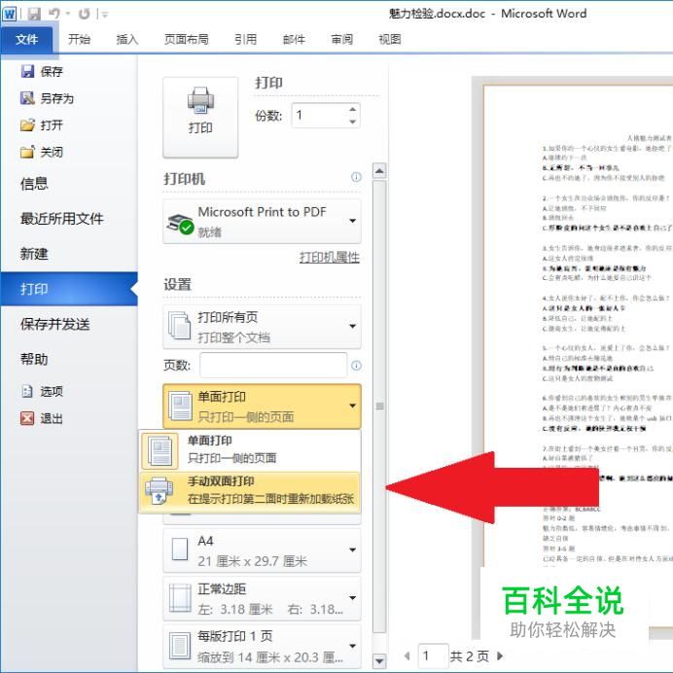Click 打开 in the backstage menu
This screenshot has width=673, height=673.
pyautogui.click(x=42, y=124)
